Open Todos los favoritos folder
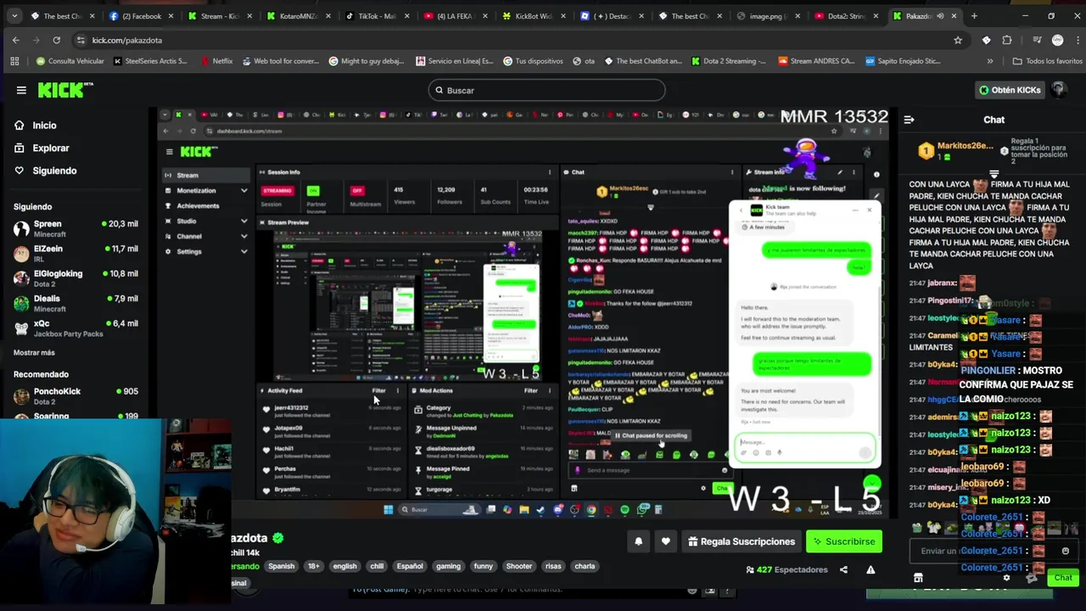 click(x=1049, y=61)
